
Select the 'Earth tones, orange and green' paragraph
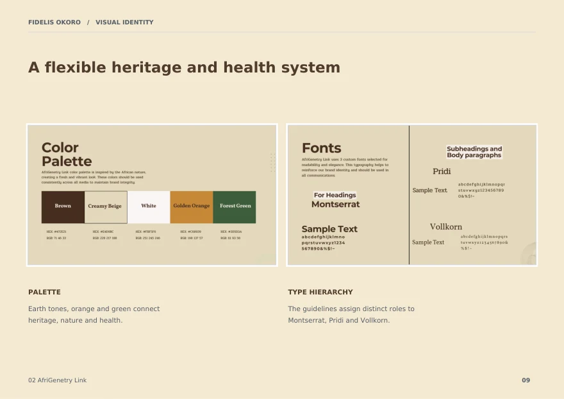(x=94, y=314)
